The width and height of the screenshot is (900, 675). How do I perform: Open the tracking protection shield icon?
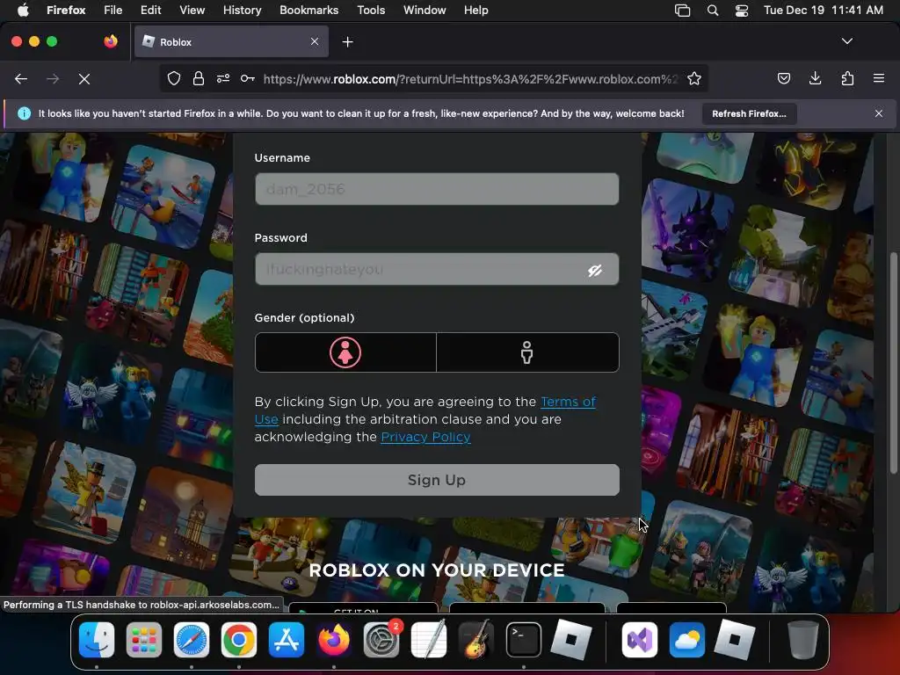pos(174,78)
